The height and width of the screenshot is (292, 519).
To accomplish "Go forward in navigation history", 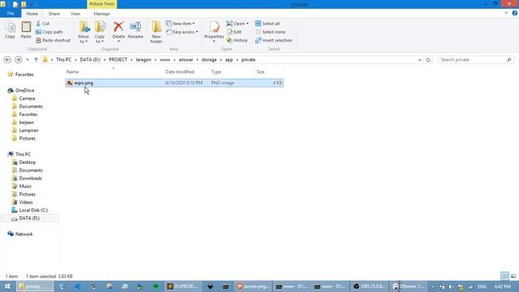I will [x=18, y=59].
